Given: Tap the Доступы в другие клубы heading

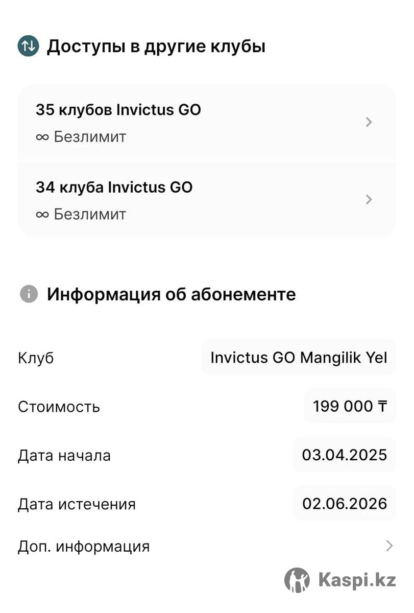Looking at the screenshot, I should coord(156,46).
